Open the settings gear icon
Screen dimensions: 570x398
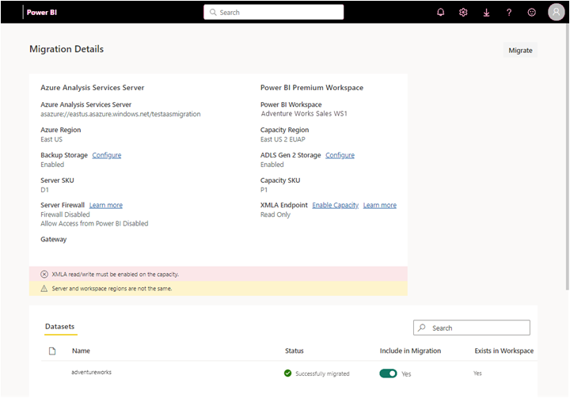pyautogui.click(x=463, y=13)
